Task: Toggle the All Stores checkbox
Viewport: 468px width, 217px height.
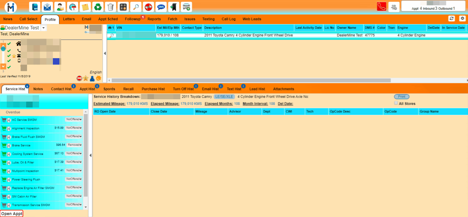Action: [396, 103]
